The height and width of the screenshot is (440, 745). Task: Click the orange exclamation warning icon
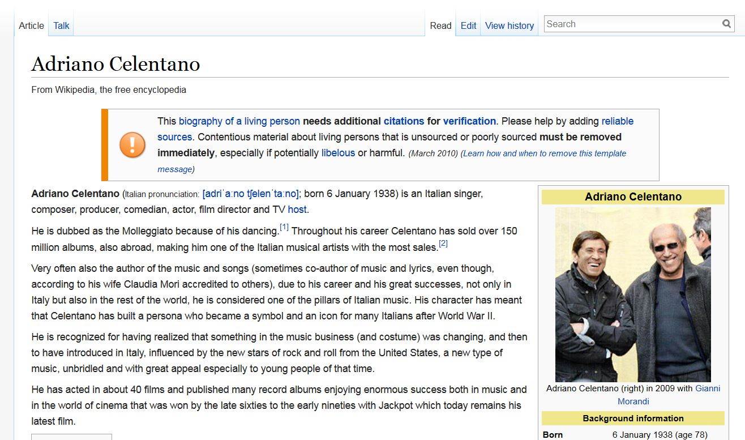132,145
